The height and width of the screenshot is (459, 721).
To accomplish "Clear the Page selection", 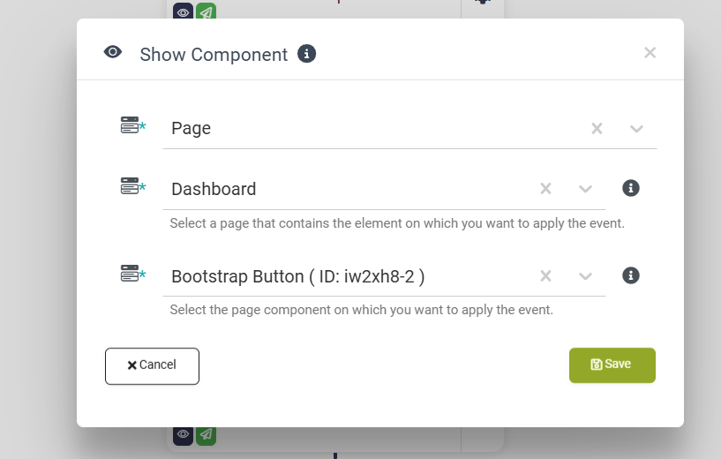I will [597, 128].
